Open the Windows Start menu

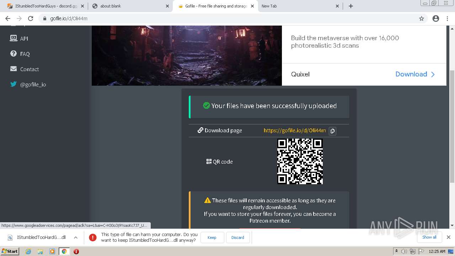click(10, 251)
